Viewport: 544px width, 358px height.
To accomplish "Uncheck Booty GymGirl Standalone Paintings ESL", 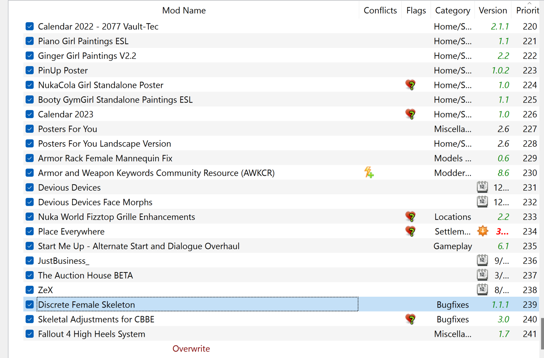I will coord(29,99).
